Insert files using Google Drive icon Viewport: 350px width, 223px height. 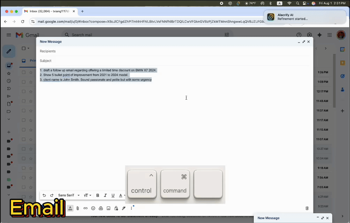(101, 208)
